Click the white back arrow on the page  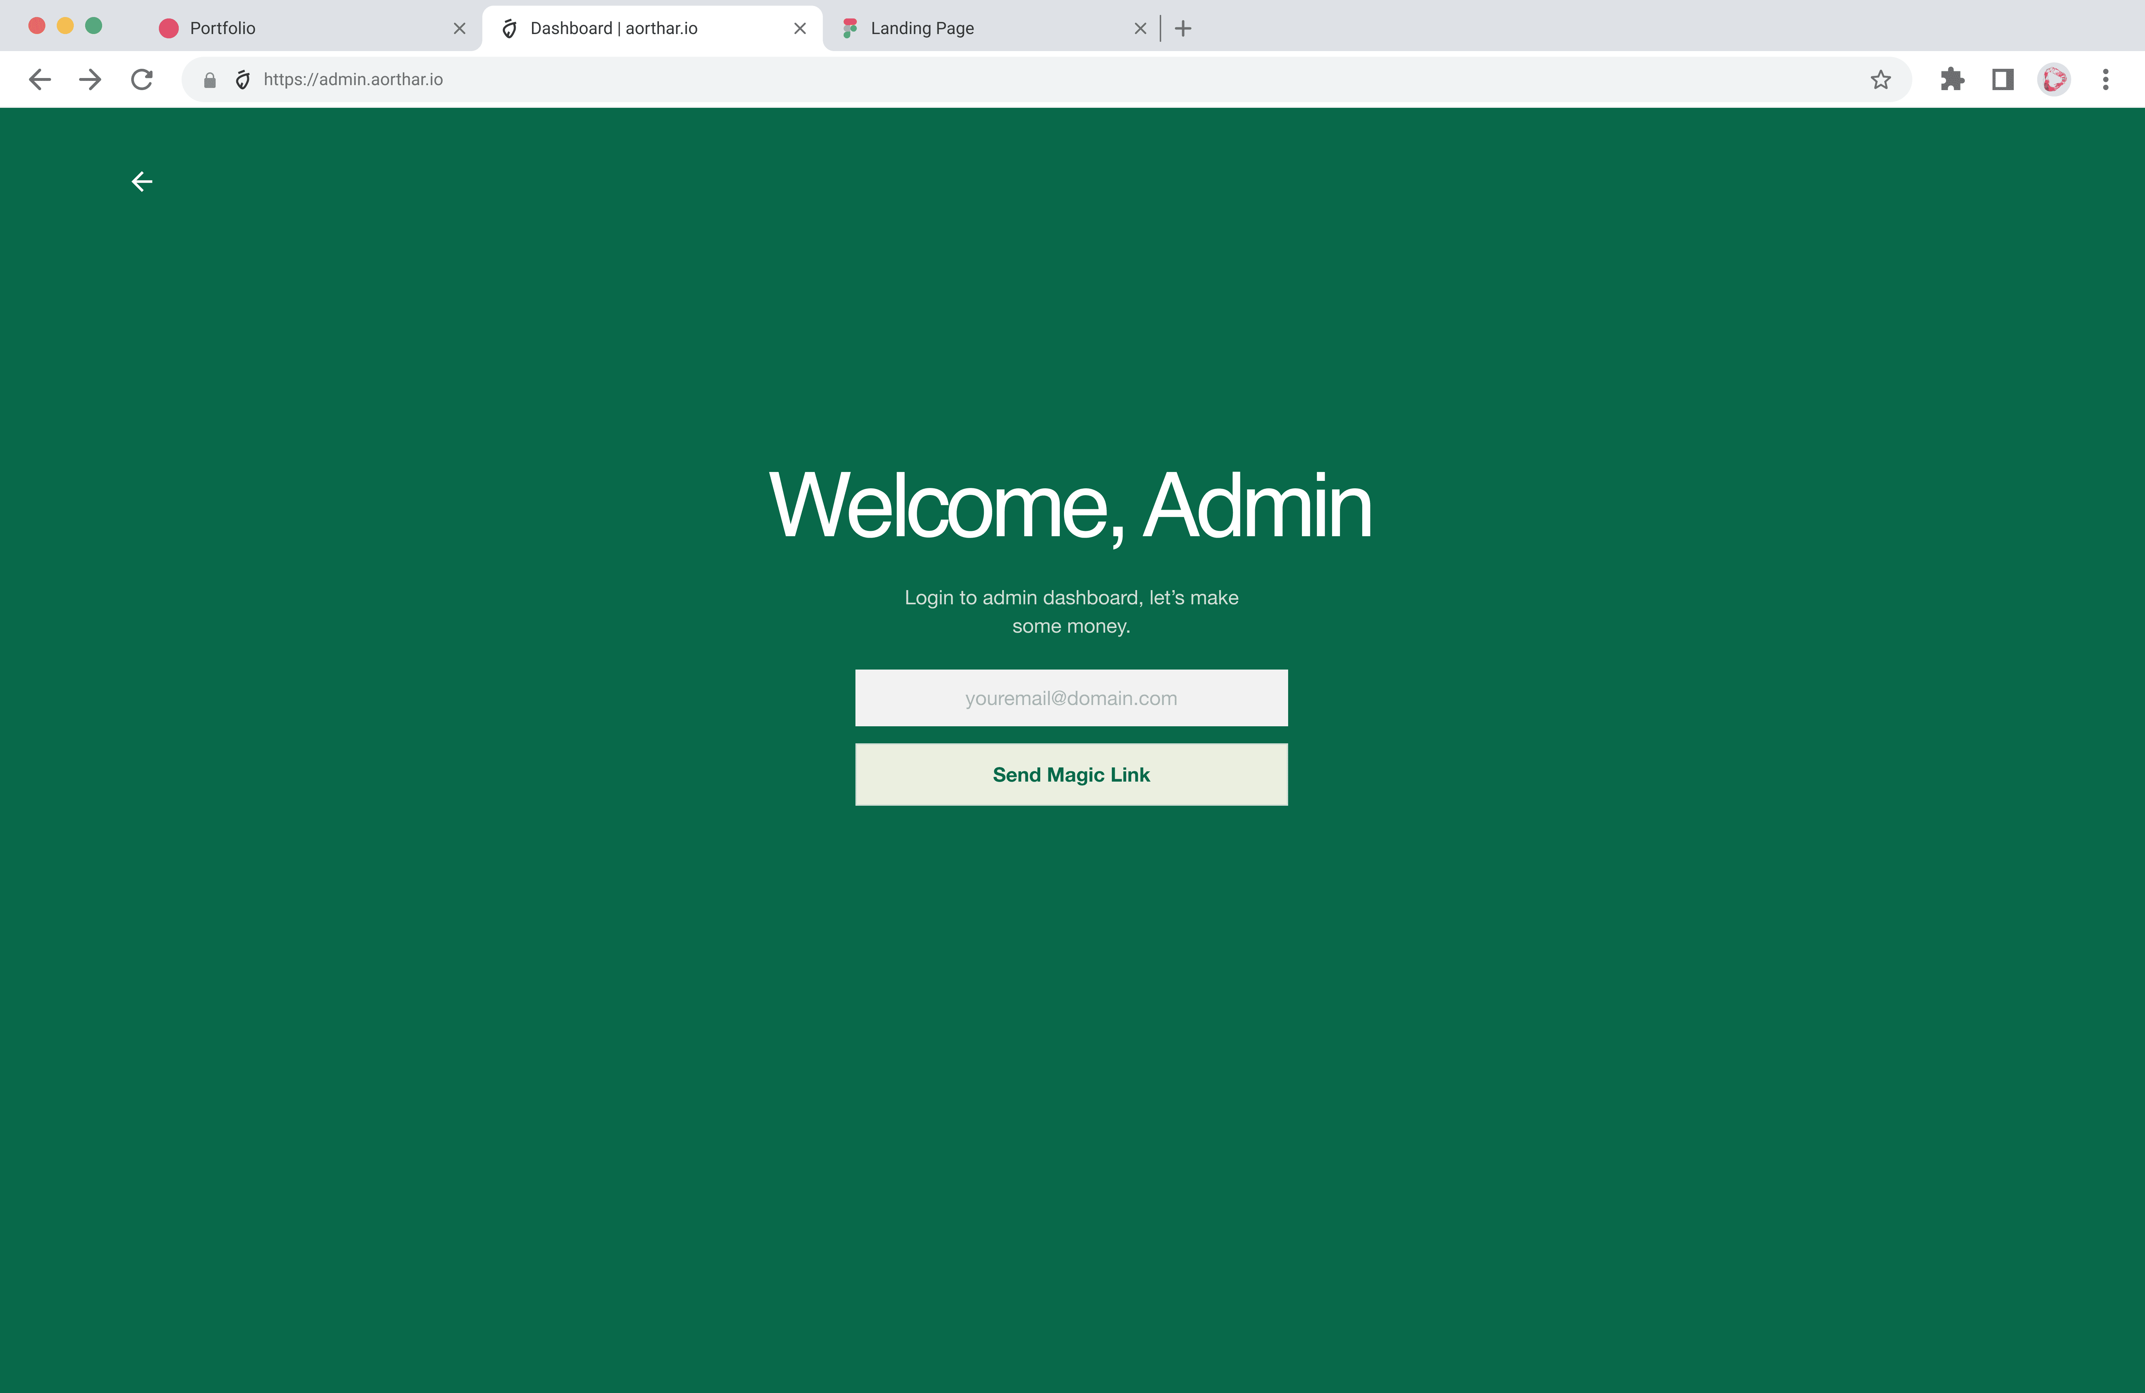(142, 182)
